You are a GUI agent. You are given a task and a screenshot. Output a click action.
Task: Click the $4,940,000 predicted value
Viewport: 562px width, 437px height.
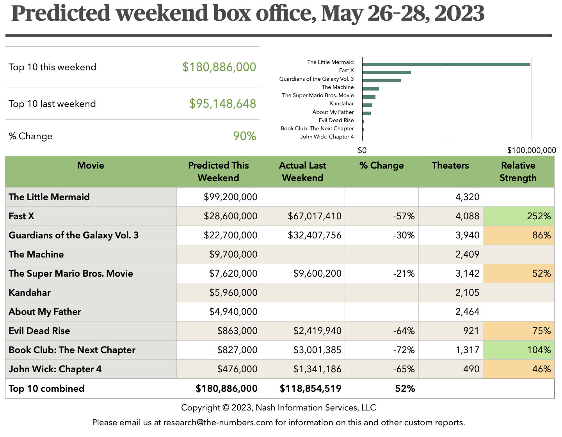[233, 312]
